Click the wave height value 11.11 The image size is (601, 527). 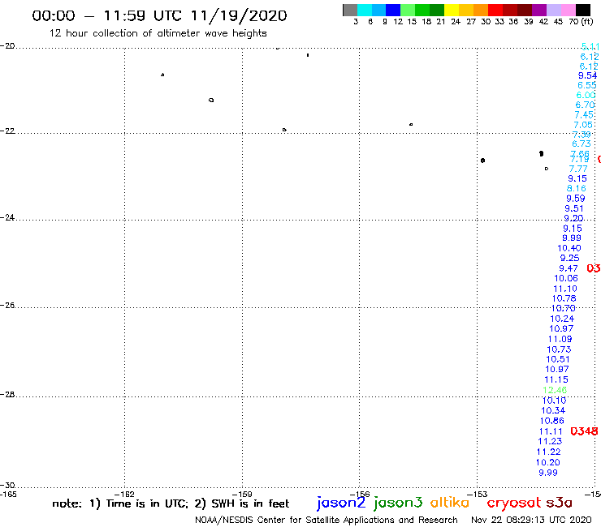click(551, 431)
